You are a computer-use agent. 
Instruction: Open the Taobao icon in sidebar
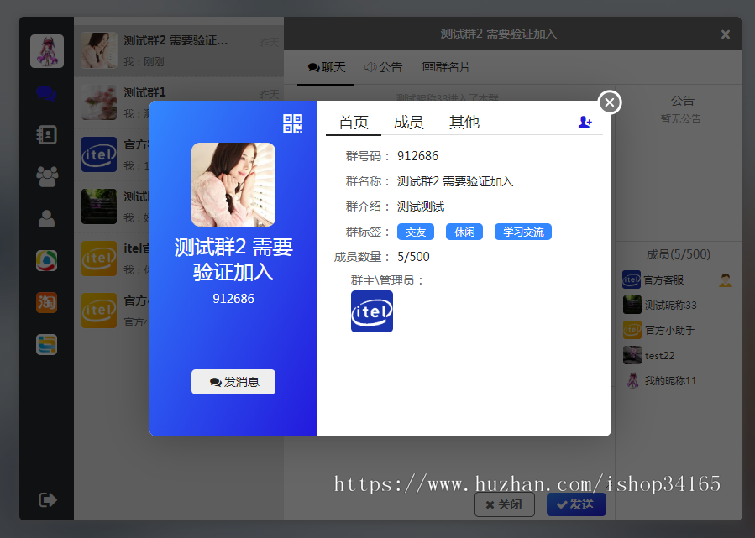(x=47, y=300)
